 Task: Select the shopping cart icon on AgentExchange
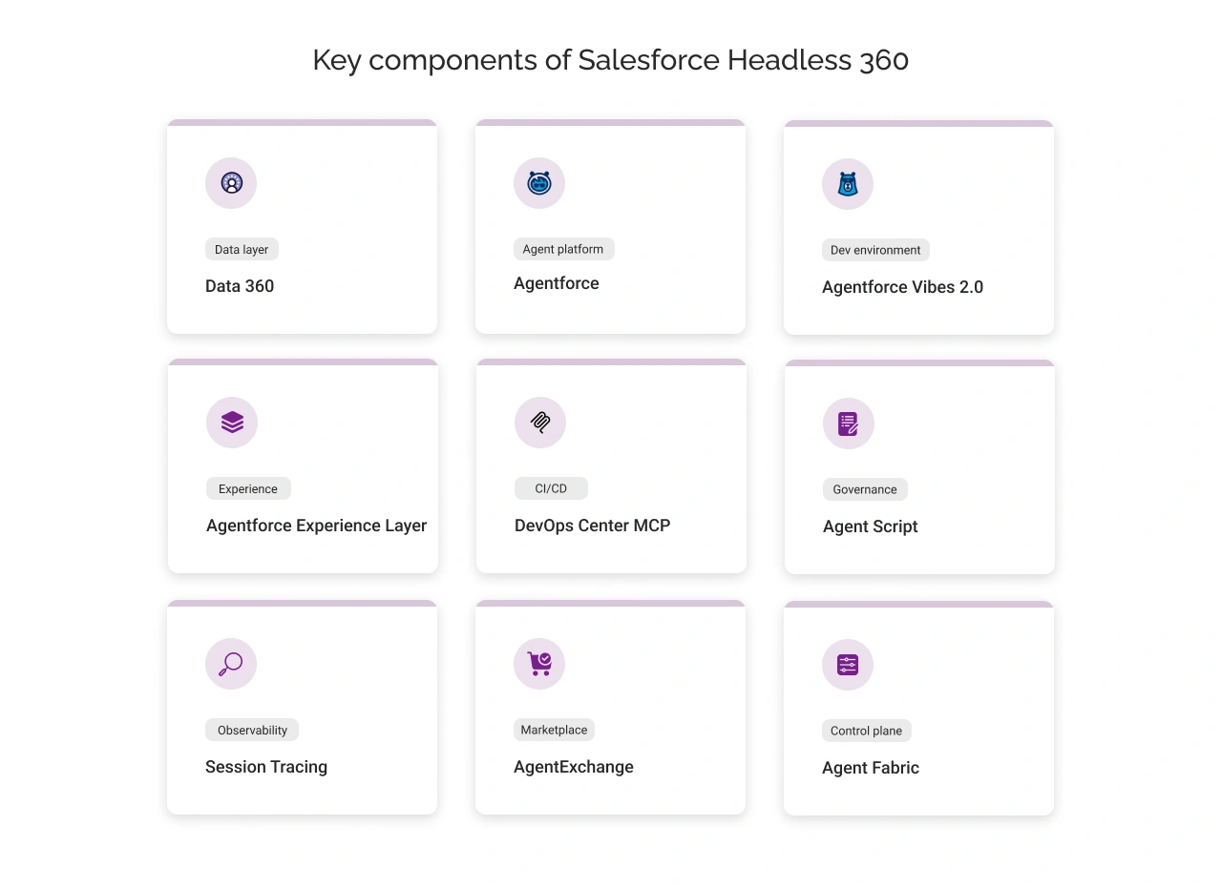[x=538, y=664]
